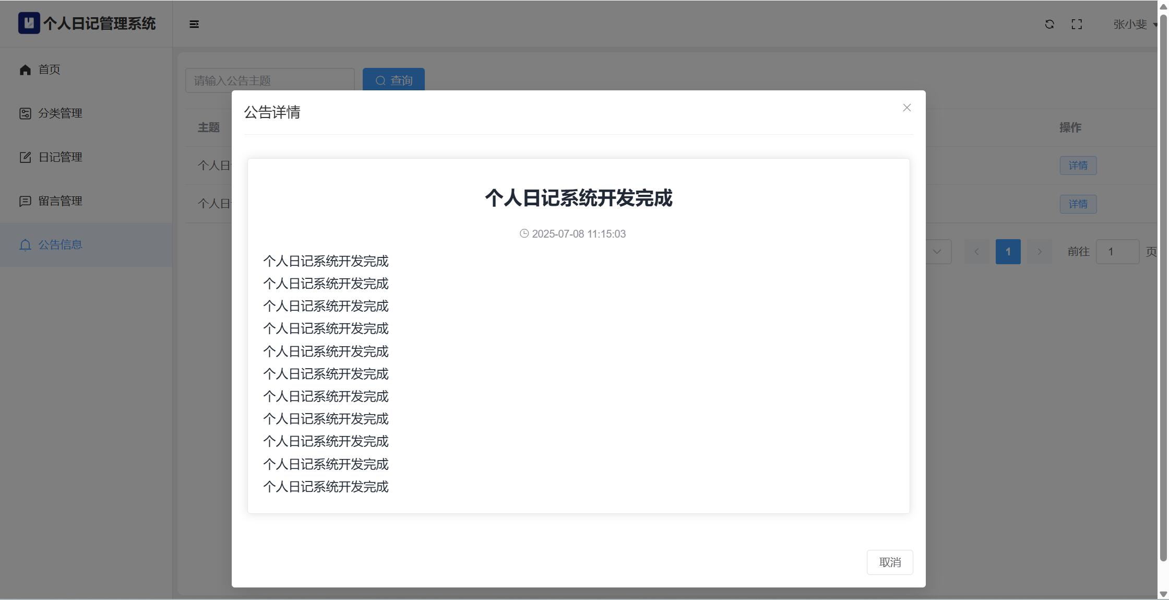Click the 取消 button in dialog

click(x=889, y=562)
